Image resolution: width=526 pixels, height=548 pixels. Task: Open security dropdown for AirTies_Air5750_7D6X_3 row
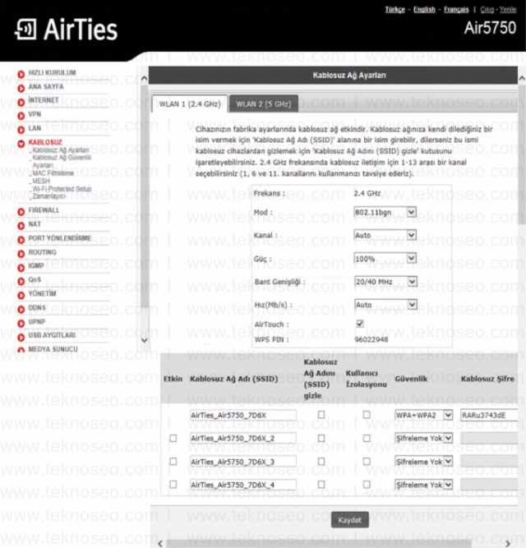[x=423, y=462]
